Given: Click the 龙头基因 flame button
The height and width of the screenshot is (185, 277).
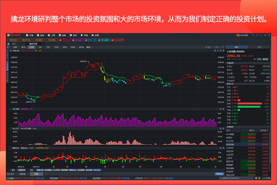Looking at the screenshot, I should tap(104, 40).
